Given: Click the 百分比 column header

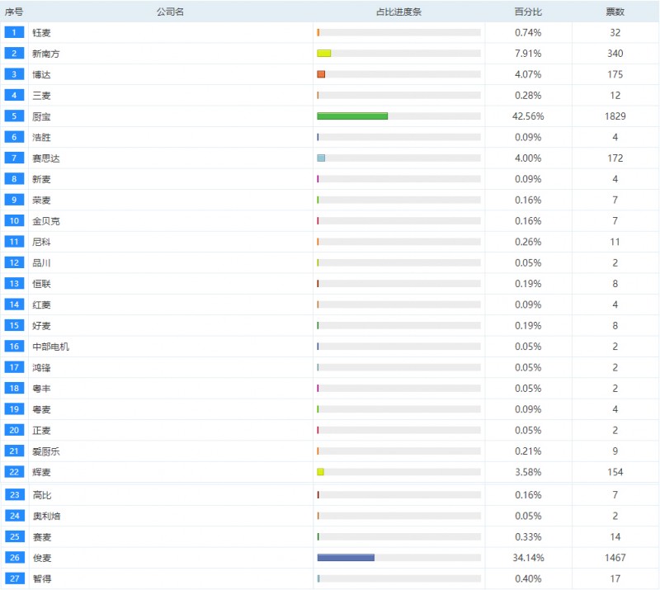Looking at the screenshot, I should tap(528, 12).
